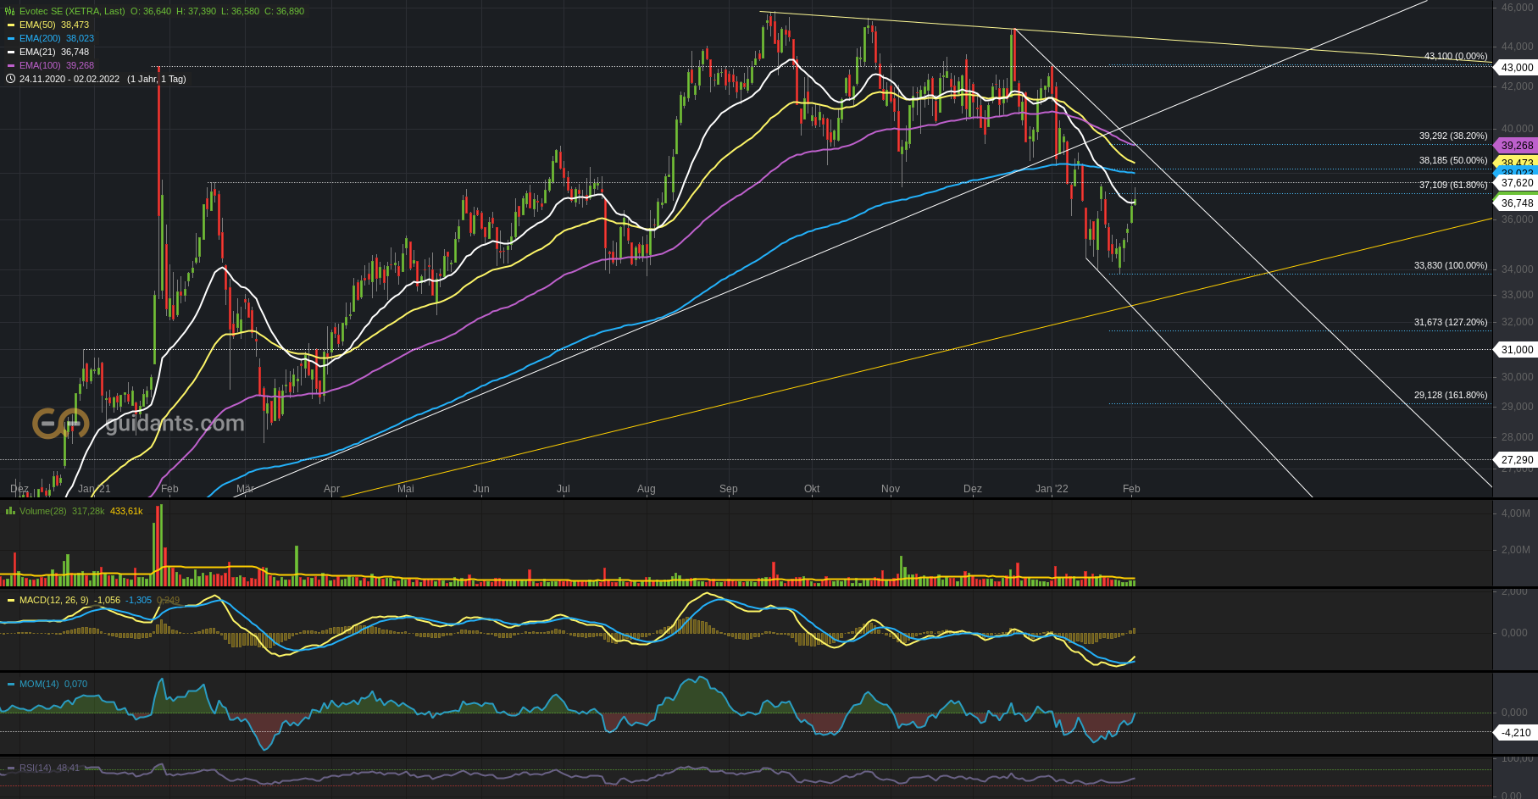Image resolution: width=1538 pixels, height=799 pixels.
Task: Click the highlighted 39,268 price tag on right axis
Action: (1516, 146)
